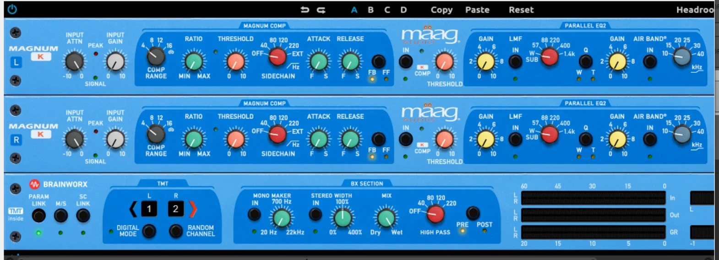This screenshot has width=719, height=260.
Task: Click the TMT L channel number 1
Action: tap(149, 209)
